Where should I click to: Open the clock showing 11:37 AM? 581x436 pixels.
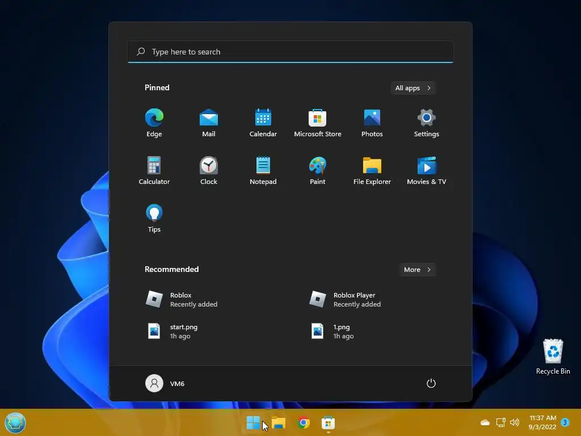[542, 422]
